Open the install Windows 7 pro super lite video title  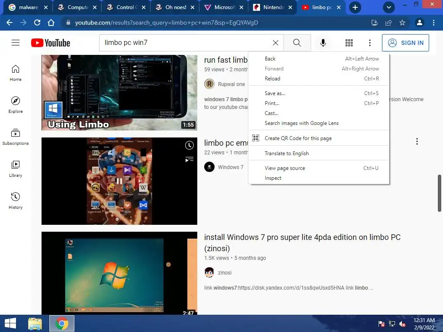pyautogui.click(x=302, y=243)
